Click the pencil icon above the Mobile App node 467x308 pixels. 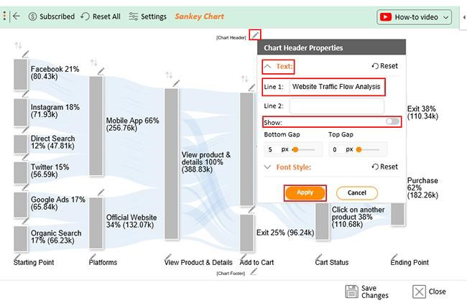(x=101, y=71)
